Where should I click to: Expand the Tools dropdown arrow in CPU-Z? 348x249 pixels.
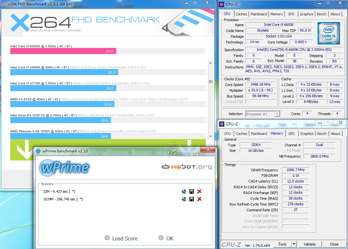pos(294,244)
